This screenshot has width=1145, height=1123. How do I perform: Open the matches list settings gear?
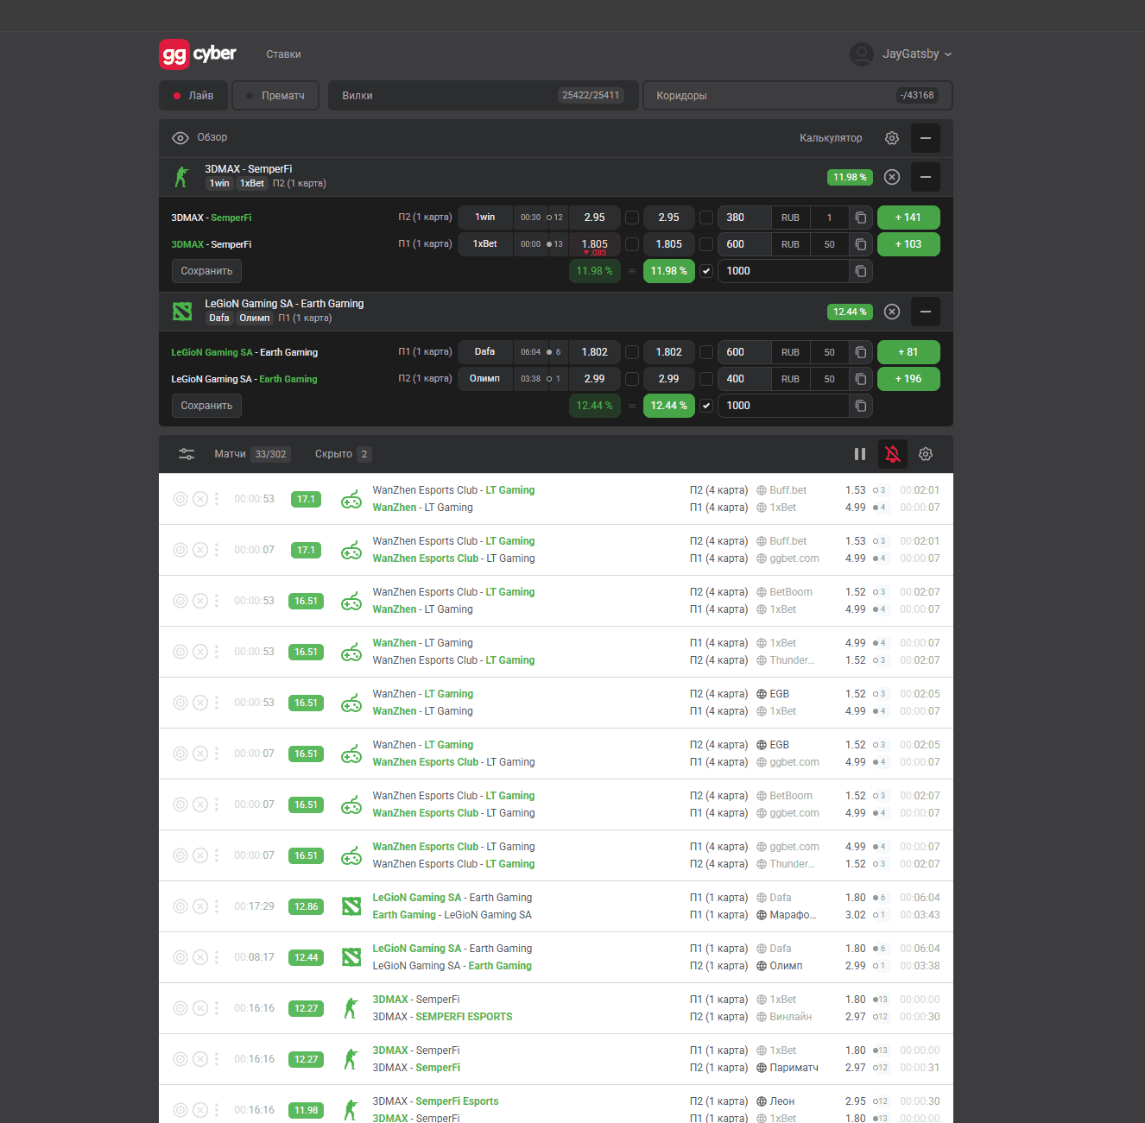(926, 454)
